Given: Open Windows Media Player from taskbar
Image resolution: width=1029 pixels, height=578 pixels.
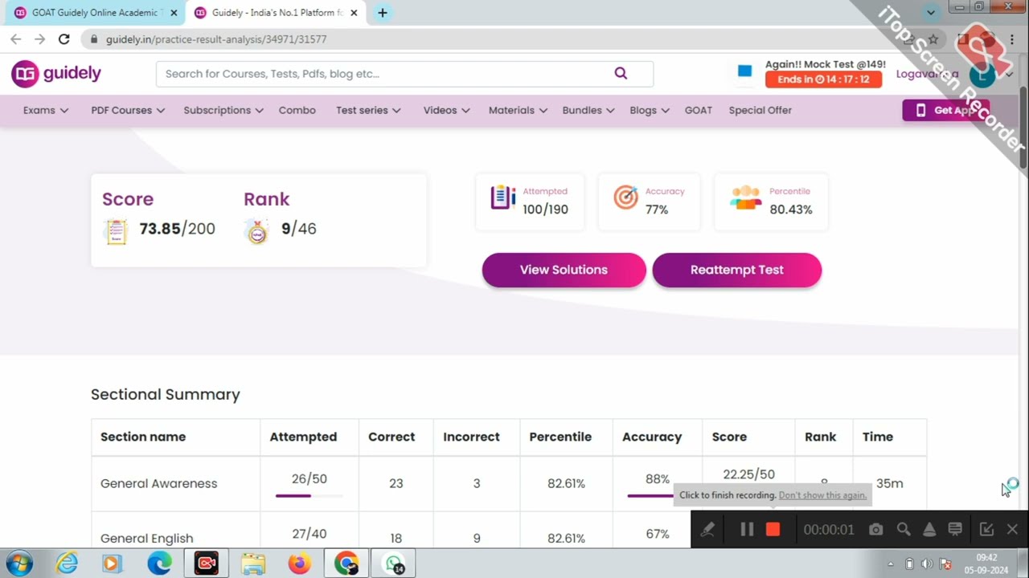Looking at the screenshot, I should click(x=112, y=564).
